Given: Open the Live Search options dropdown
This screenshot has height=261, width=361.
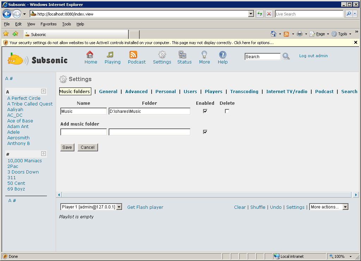Looking at the screenshot, I should pyautogui.click(x=355, y=14).
